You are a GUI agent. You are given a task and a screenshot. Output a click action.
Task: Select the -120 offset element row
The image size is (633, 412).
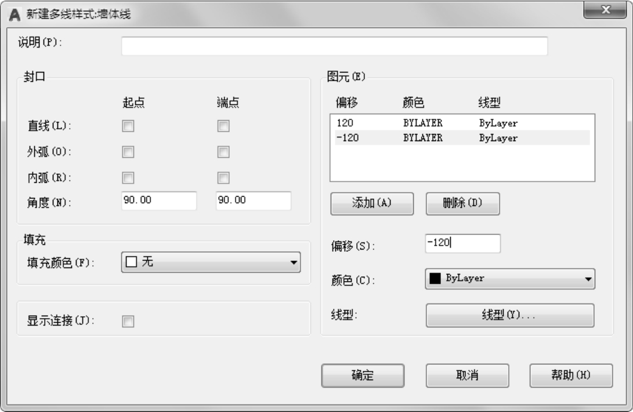point(462,138)
